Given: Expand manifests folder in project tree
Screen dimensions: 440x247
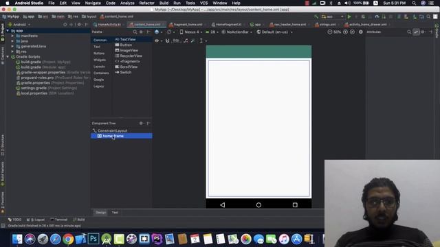Looking at the screenshot, I should coord(12,36).
